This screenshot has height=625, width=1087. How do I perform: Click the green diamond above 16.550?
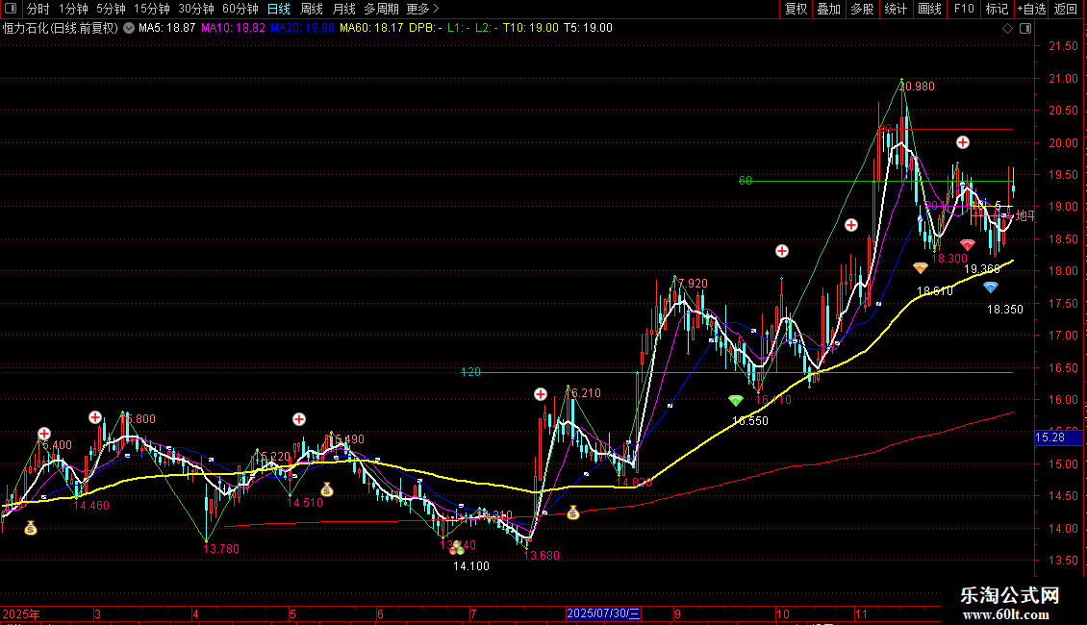click(736, 401)
